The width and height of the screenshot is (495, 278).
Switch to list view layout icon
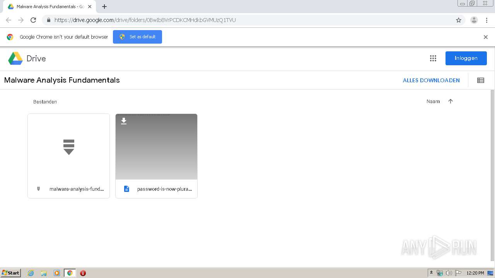481,80
